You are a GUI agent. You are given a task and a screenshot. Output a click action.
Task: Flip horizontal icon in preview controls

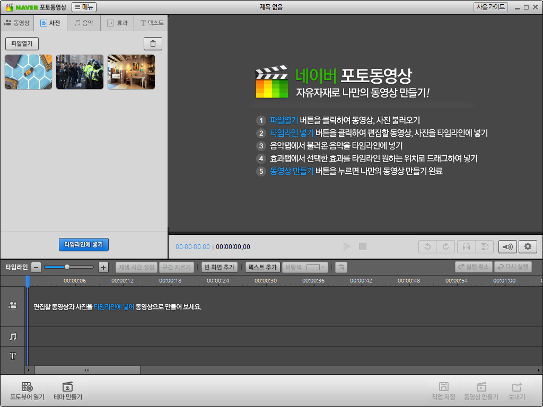467,246
